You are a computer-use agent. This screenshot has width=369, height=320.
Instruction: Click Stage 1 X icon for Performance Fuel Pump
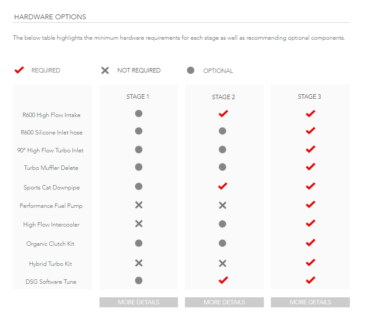tap(139, 205)
